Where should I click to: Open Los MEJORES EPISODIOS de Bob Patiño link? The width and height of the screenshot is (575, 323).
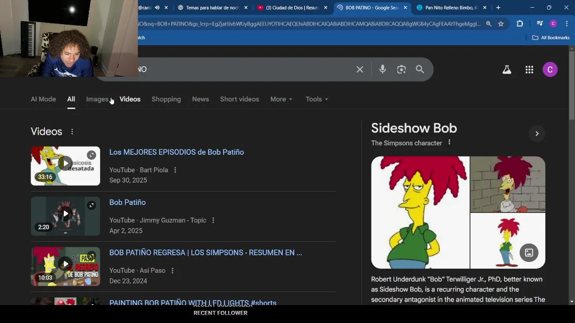177,152
